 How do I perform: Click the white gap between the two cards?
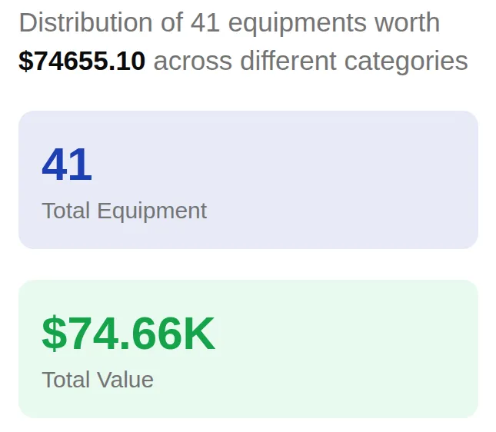[x=248, y=264]
